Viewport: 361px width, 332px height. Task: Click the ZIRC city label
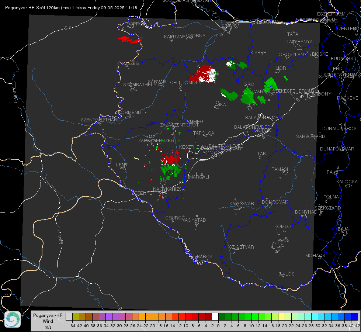(x=249, y=84)
